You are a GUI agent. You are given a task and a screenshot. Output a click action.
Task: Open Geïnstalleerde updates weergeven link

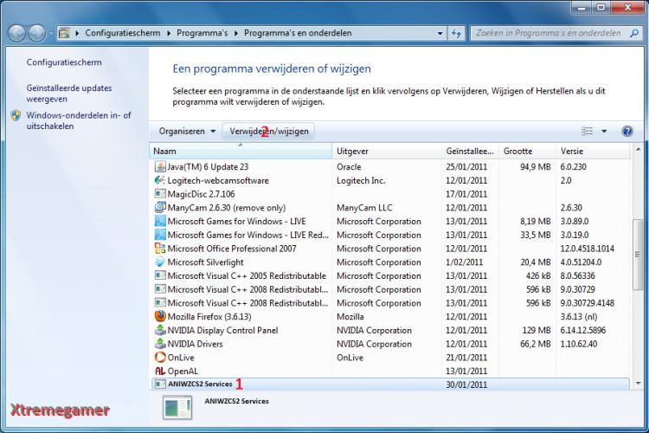(x=69, y=94)
